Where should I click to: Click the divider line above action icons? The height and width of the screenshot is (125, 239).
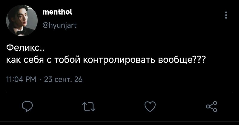(x=119, y=92)
